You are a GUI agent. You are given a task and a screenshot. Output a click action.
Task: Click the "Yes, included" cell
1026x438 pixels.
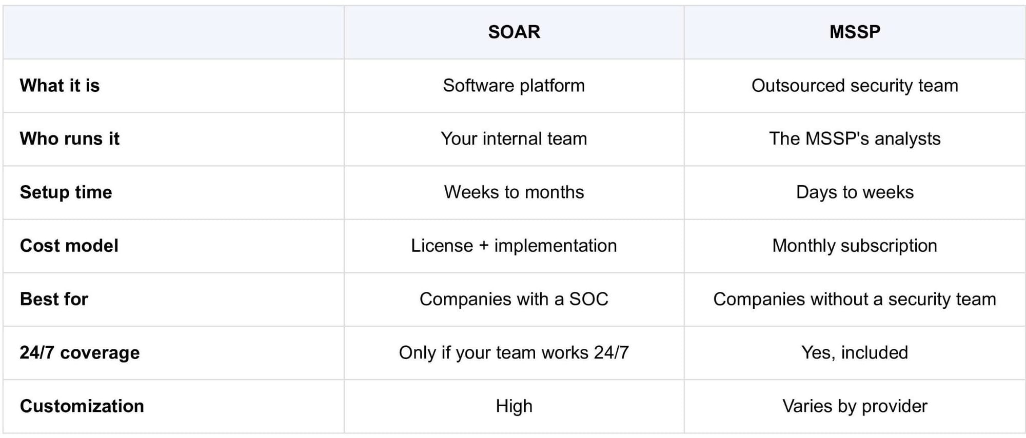pos(855,353)
